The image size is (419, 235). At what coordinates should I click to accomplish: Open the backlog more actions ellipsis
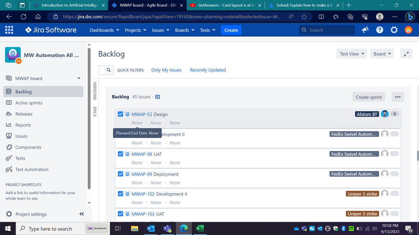coord(398,97)
